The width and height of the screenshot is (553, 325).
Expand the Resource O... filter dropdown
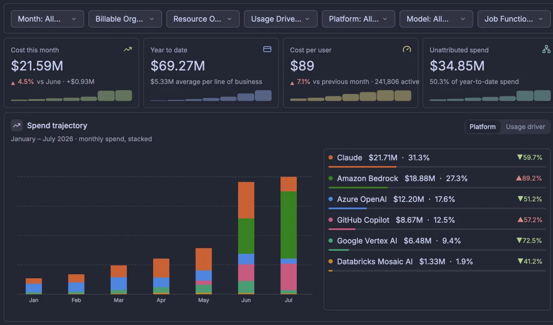(x=203, y=19)
